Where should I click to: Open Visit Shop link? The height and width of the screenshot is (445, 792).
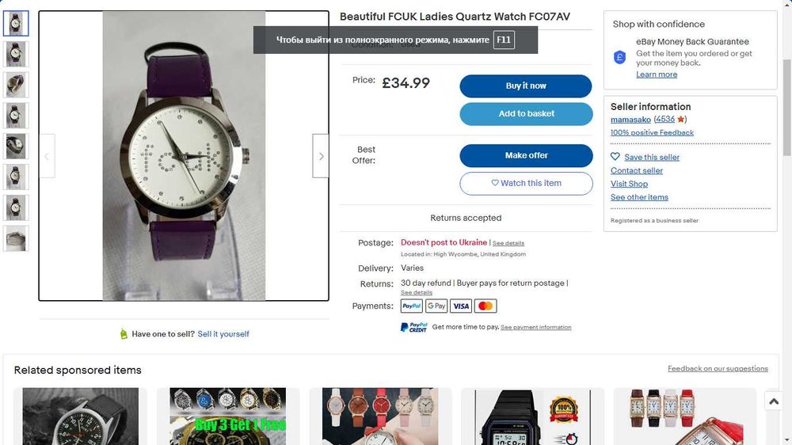click(629, 184)
